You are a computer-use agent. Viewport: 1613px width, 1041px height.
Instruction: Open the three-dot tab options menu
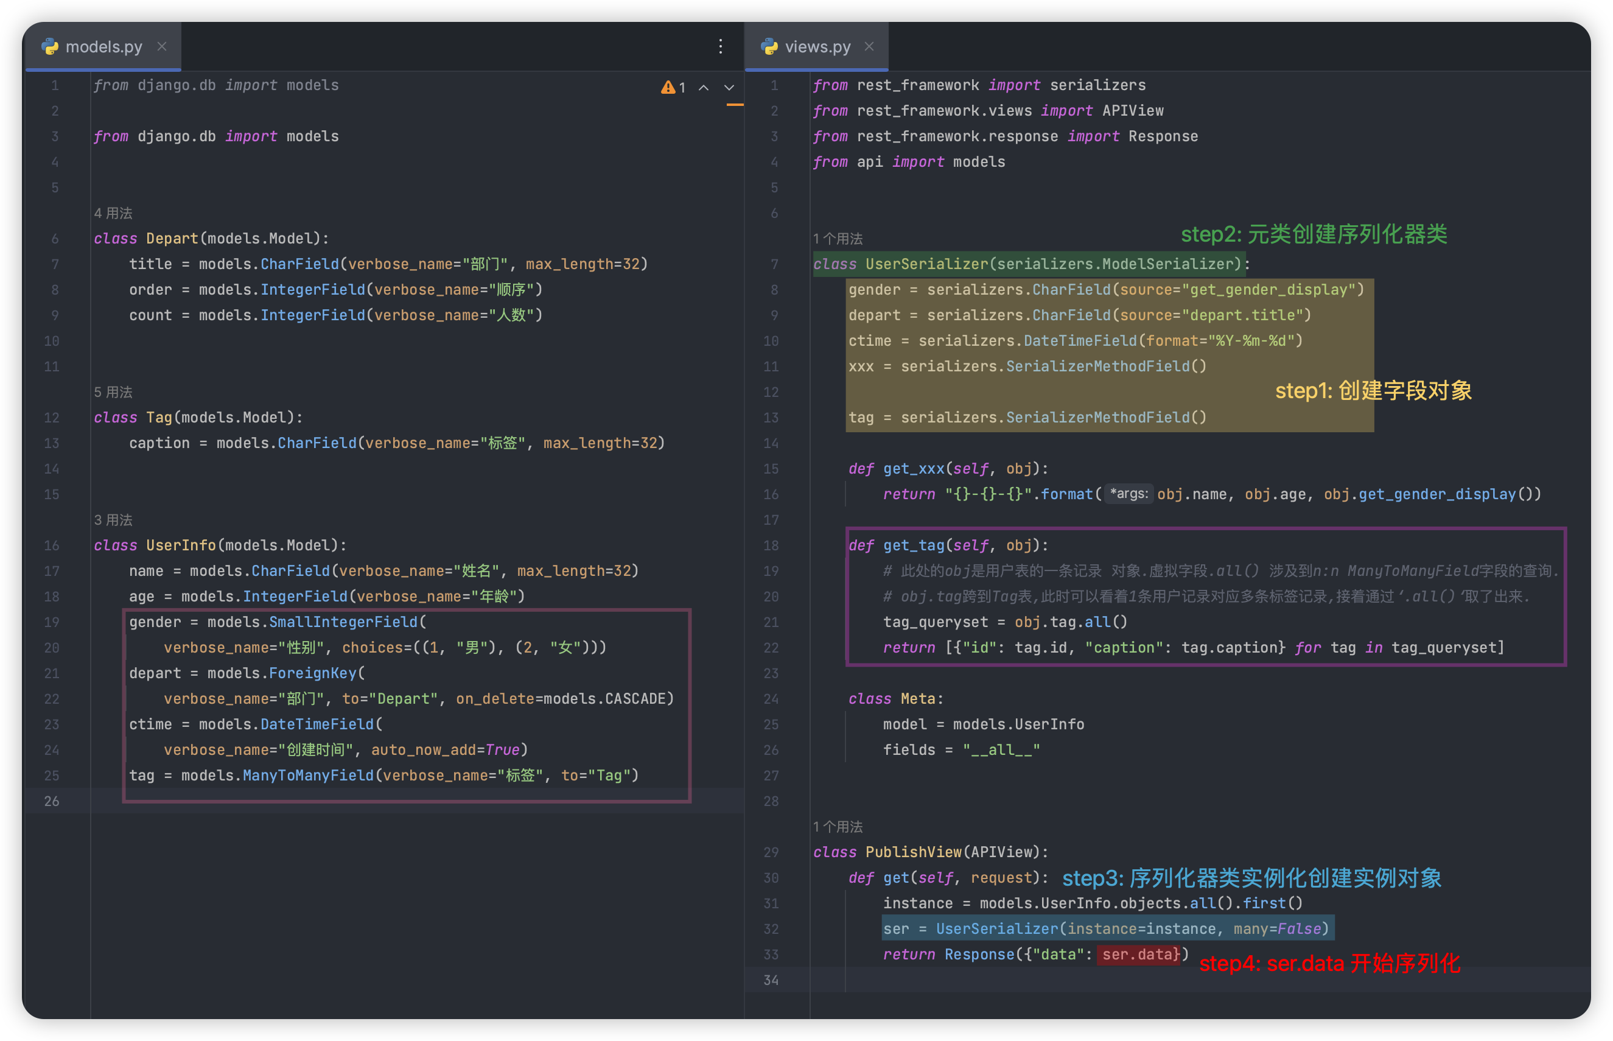pos(720,47)
